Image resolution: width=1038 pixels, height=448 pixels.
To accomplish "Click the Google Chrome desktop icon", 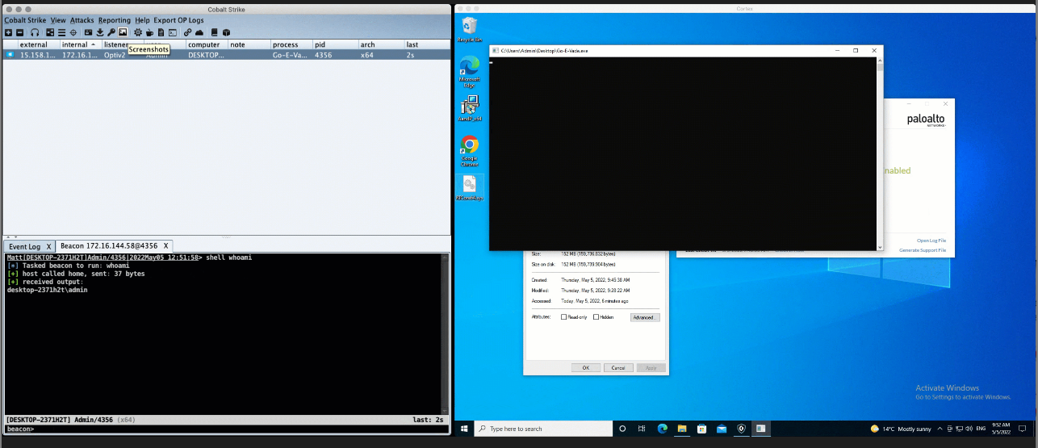I will [469, 151].
